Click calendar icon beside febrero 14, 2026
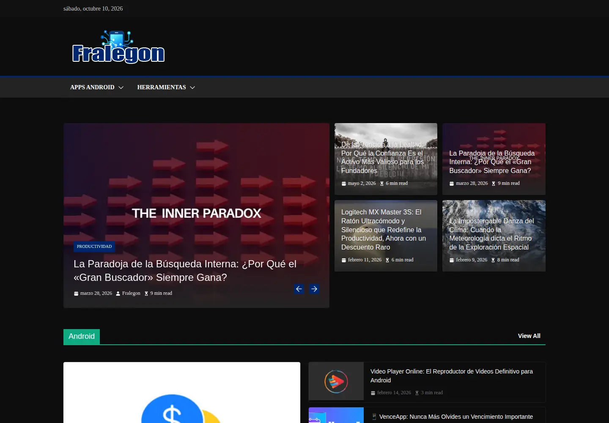Image resolution: width=609 pixels, height=423 pixels. click(x=373, y=393)
